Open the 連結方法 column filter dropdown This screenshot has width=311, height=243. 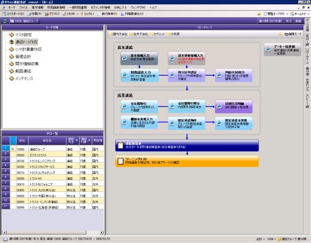(77, 140)
